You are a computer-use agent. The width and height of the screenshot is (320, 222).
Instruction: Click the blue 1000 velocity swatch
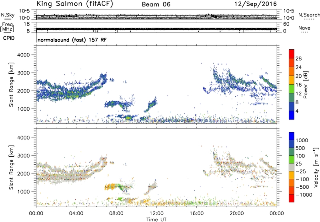click(292, 136)
